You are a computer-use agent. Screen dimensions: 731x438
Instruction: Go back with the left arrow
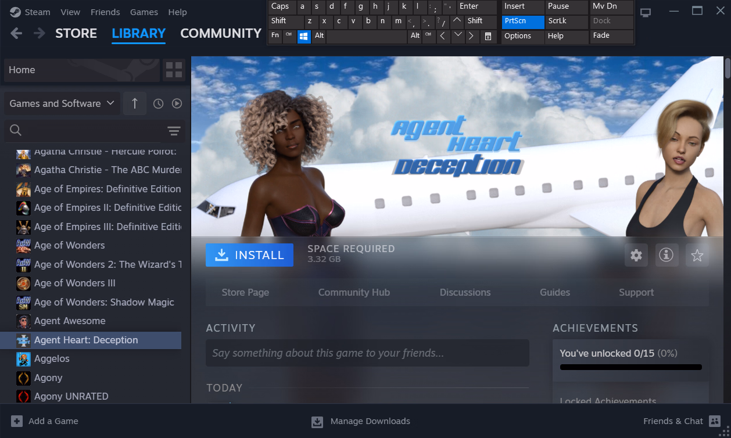point(16,33)
